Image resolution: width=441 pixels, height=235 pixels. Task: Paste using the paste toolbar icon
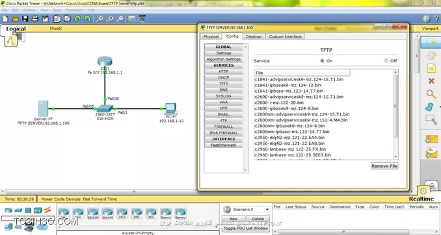coord(68,19)
